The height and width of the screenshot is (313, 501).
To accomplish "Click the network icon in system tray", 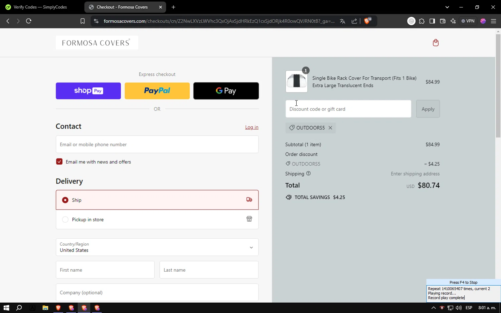I will coord(450,308).
